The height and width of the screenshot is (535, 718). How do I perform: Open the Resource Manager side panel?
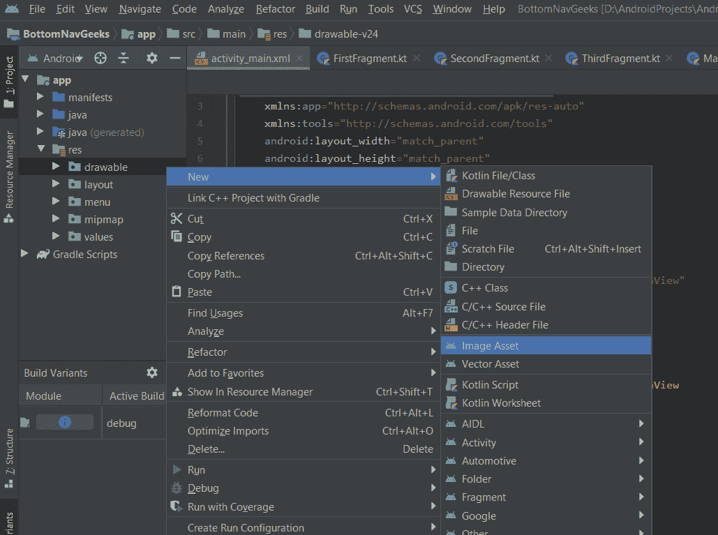point(9,174)
